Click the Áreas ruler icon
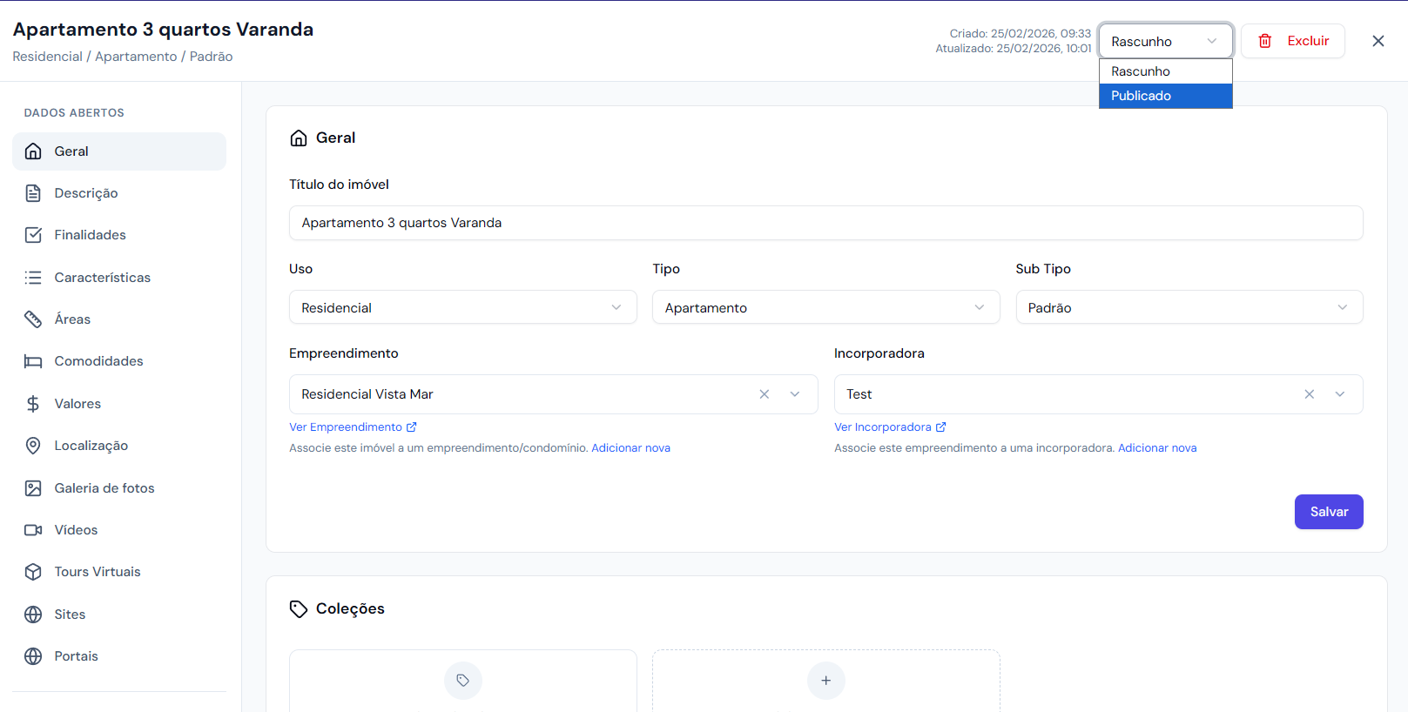This screenshot has width=1408, height=712. click(33, 319)
